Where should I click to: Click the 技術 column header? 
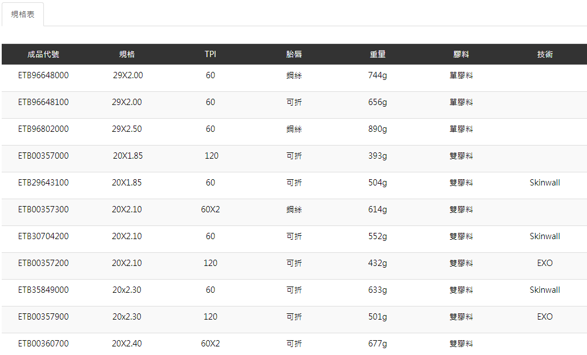tap(545, 54)
